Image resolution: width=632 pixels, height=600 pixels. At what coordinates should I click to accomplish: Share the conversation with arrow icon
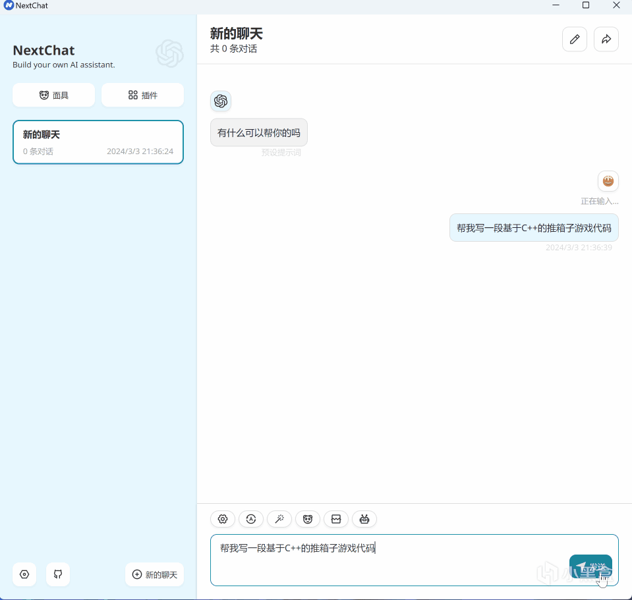pos(606,39)
